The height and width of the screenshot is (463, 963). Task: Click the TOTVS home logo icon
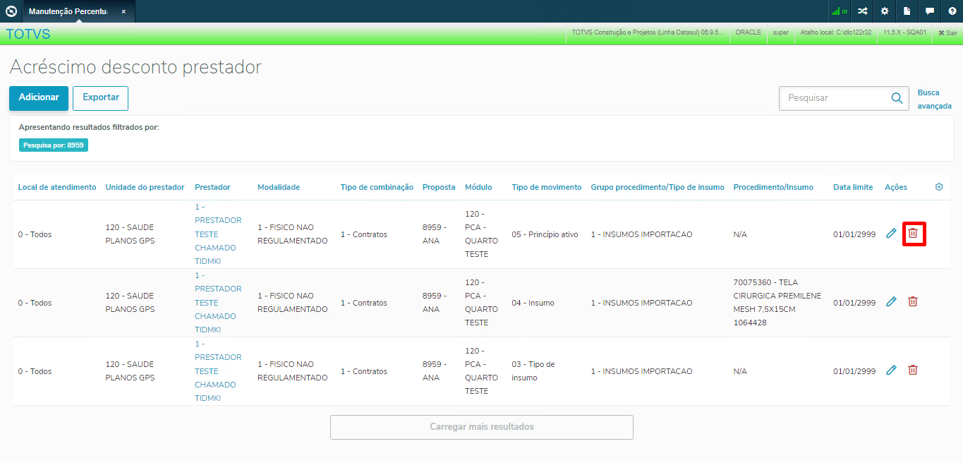tap(11, 11)
